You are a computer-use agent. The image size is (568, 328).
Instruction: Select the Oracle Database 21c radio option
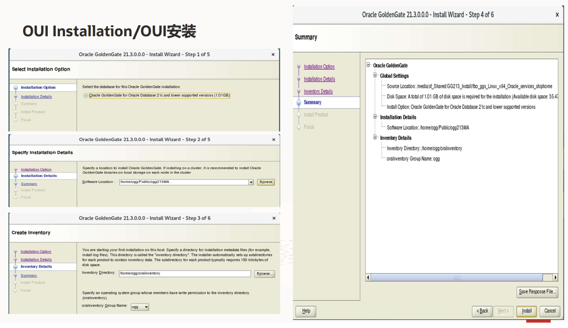click(86, 96)
